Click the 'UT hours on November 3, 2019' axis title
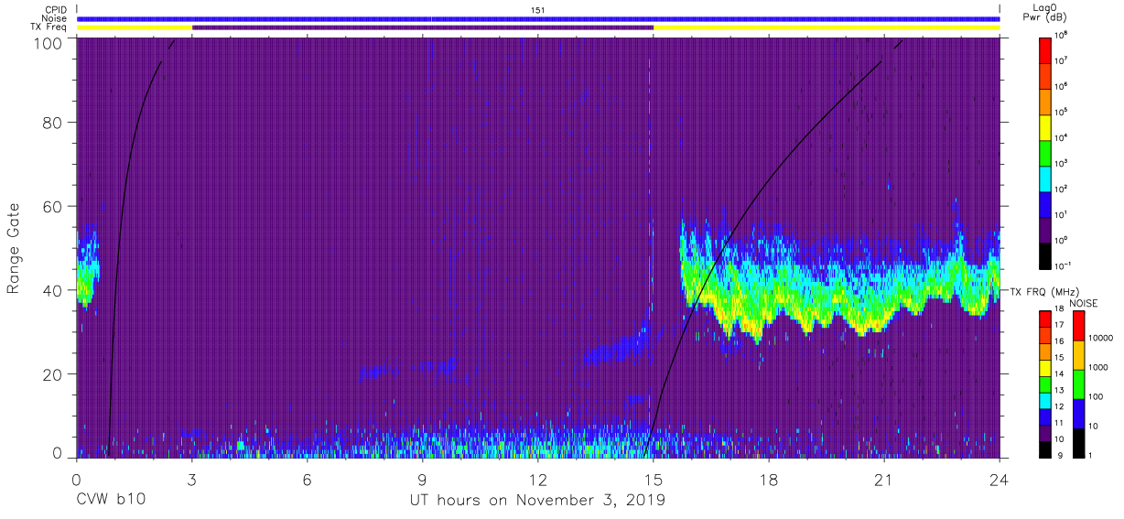 coord(537,500)
